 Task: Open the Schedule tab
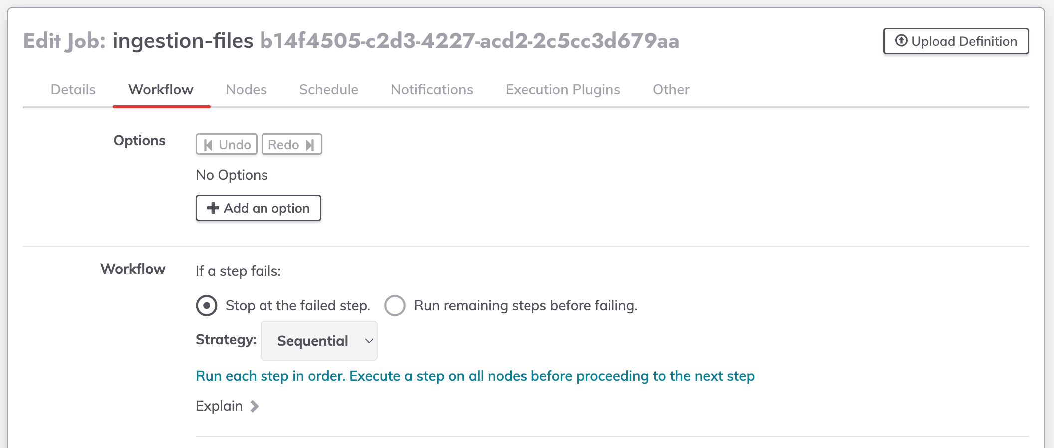329,90
